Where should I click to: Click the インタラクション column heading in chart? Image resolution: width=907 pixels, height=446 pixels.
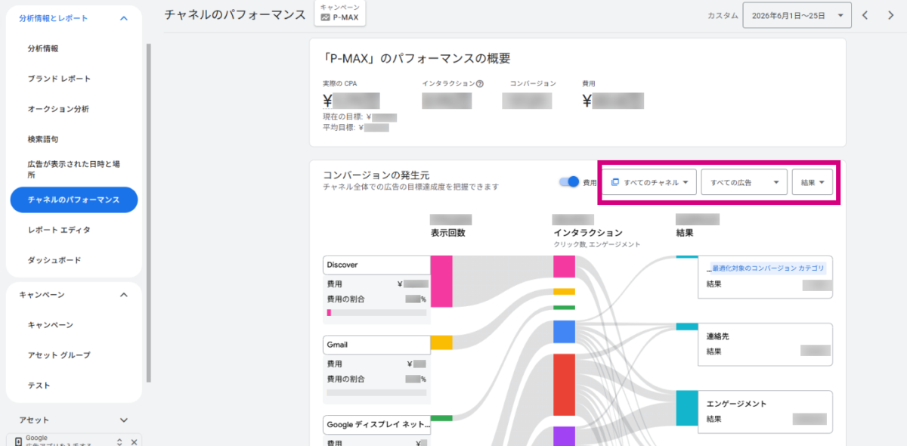tap(588, 233)
